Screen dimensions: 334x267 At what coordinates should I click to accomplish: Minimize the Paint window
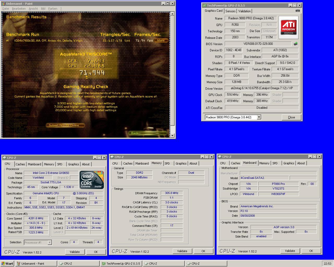(163, 4)
